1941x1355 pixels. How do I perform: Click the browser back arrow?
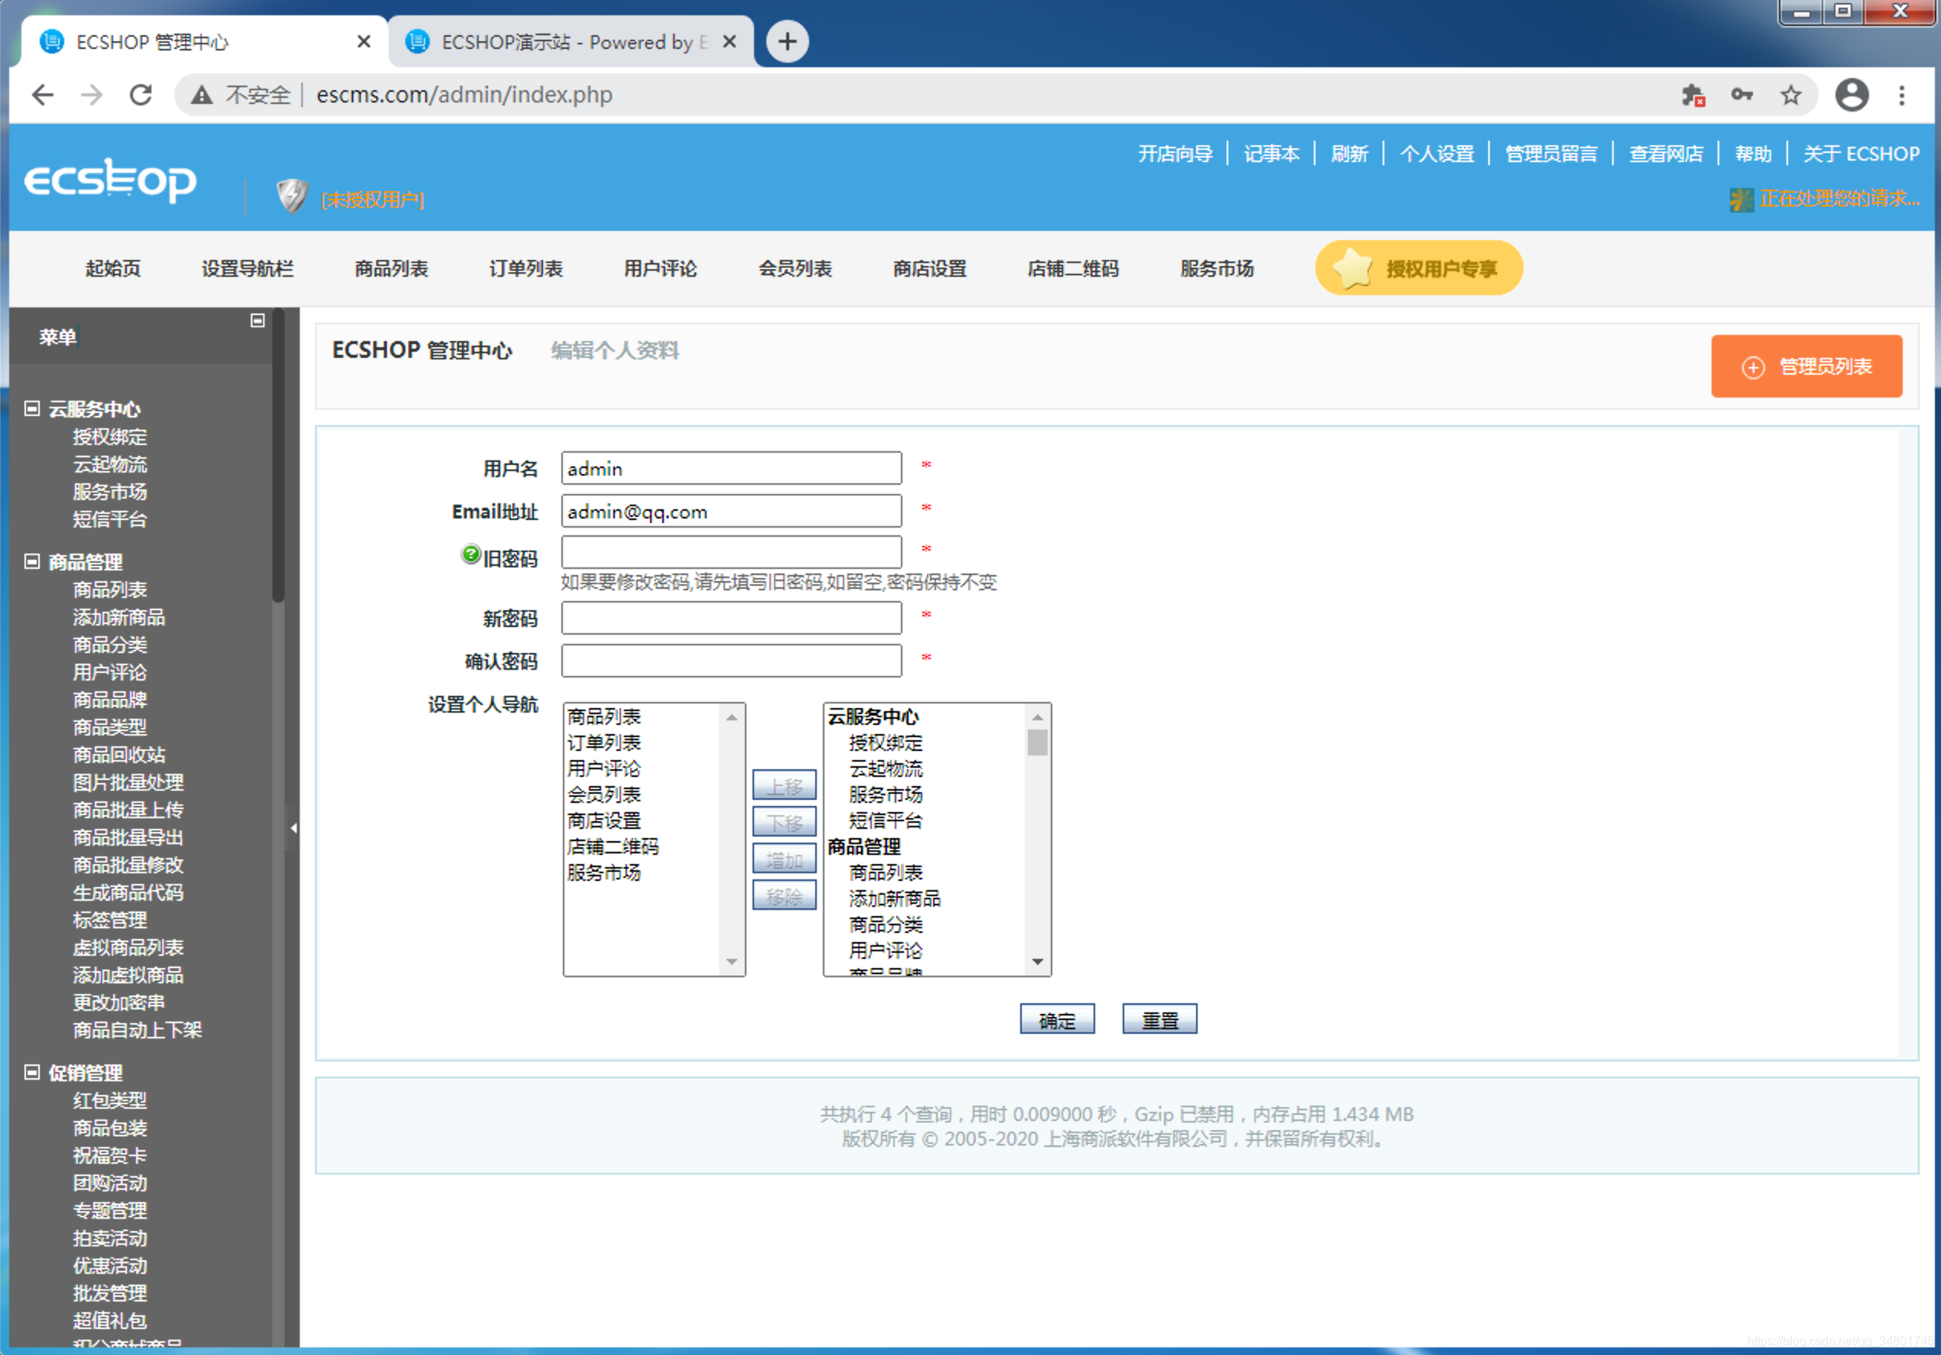[x=42, y=95]
